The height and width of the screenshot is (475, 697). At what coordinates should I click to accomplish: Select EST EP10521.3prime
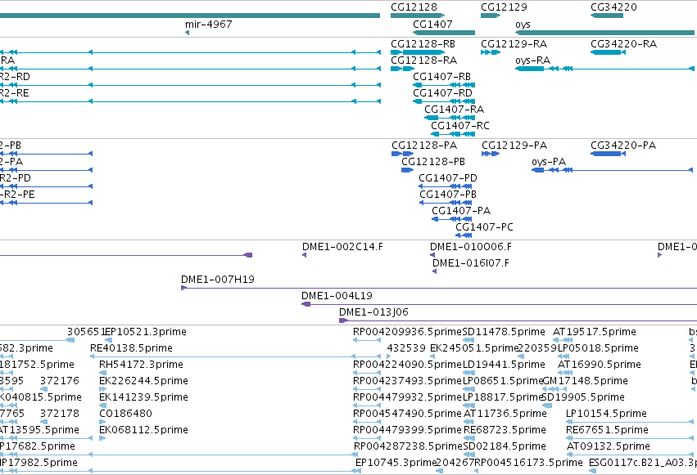108,340
